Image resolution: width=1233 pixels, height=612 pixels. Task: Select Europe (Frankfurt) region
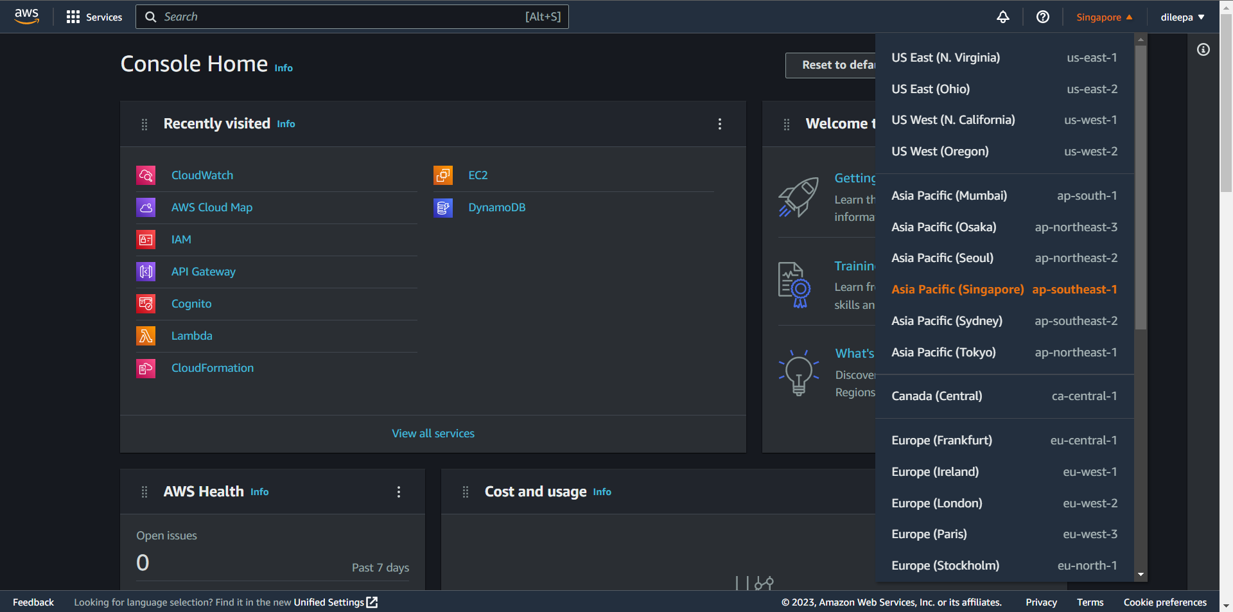1004,441
